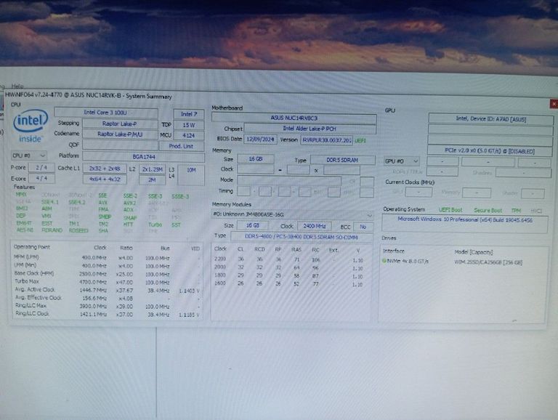558x420 pixels.
Task: Click the green NVMe drive status icon
Action: coord(384,261)
